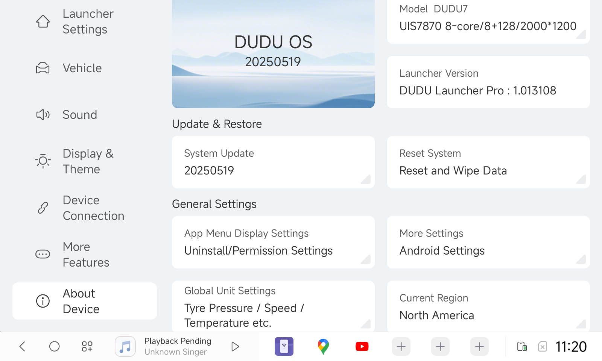Open Launcher Version card

(488, 82)
